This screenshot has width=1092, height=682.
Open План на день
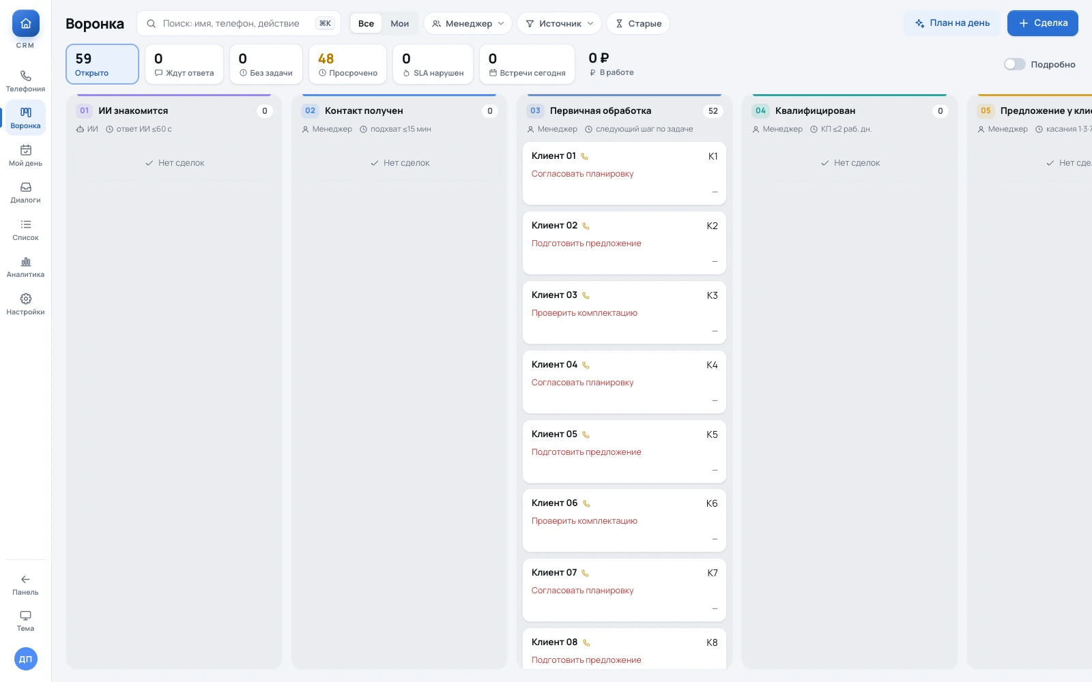point(952,23)
